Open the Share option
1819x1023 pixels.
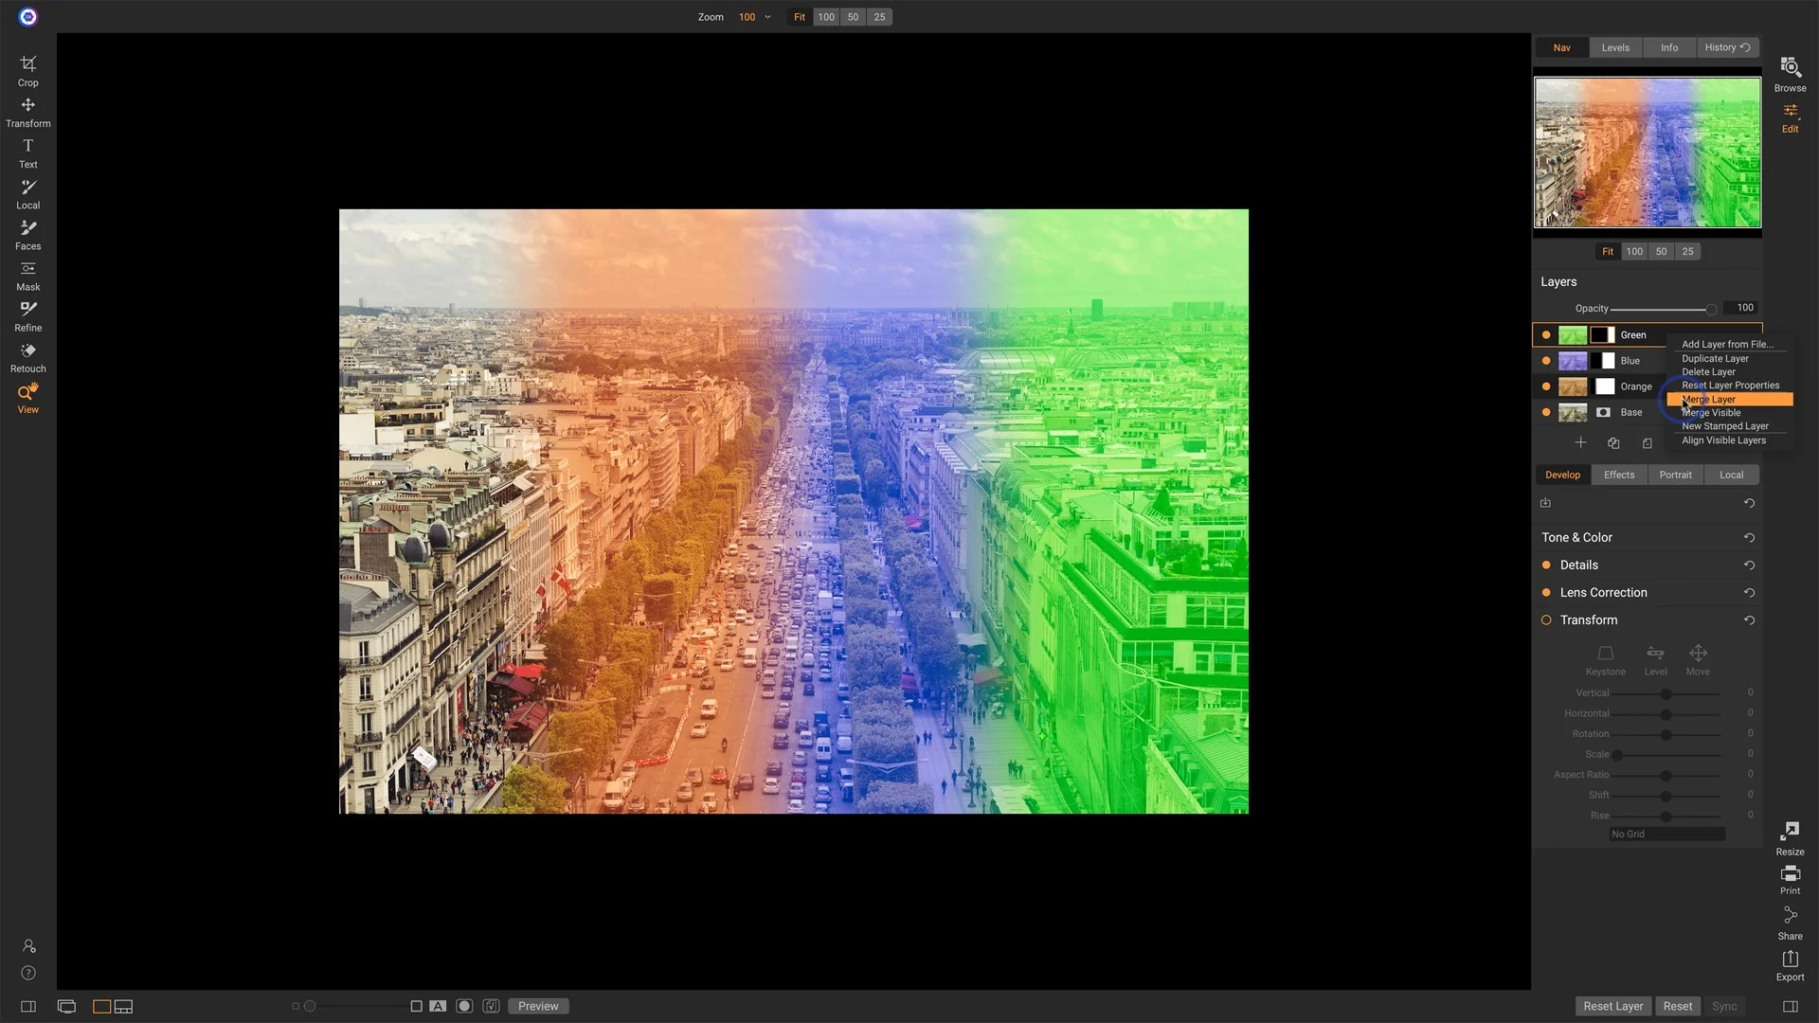click(1790, 924)
